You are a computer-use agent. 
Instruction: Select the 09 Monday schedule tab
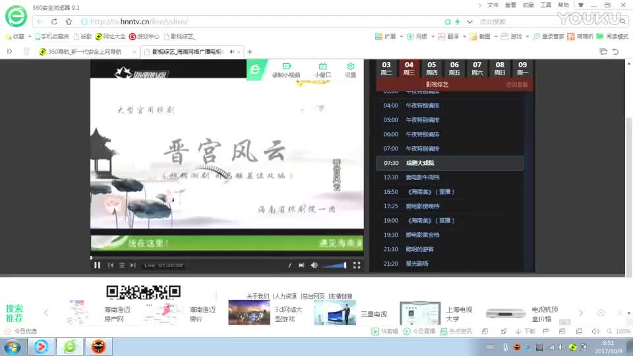pyautogui.click(x=522, y=68)
